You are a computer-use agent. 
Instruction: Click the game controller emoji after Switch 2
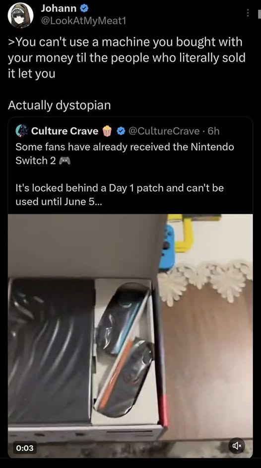pyautogui.click(x=65, y=161)
